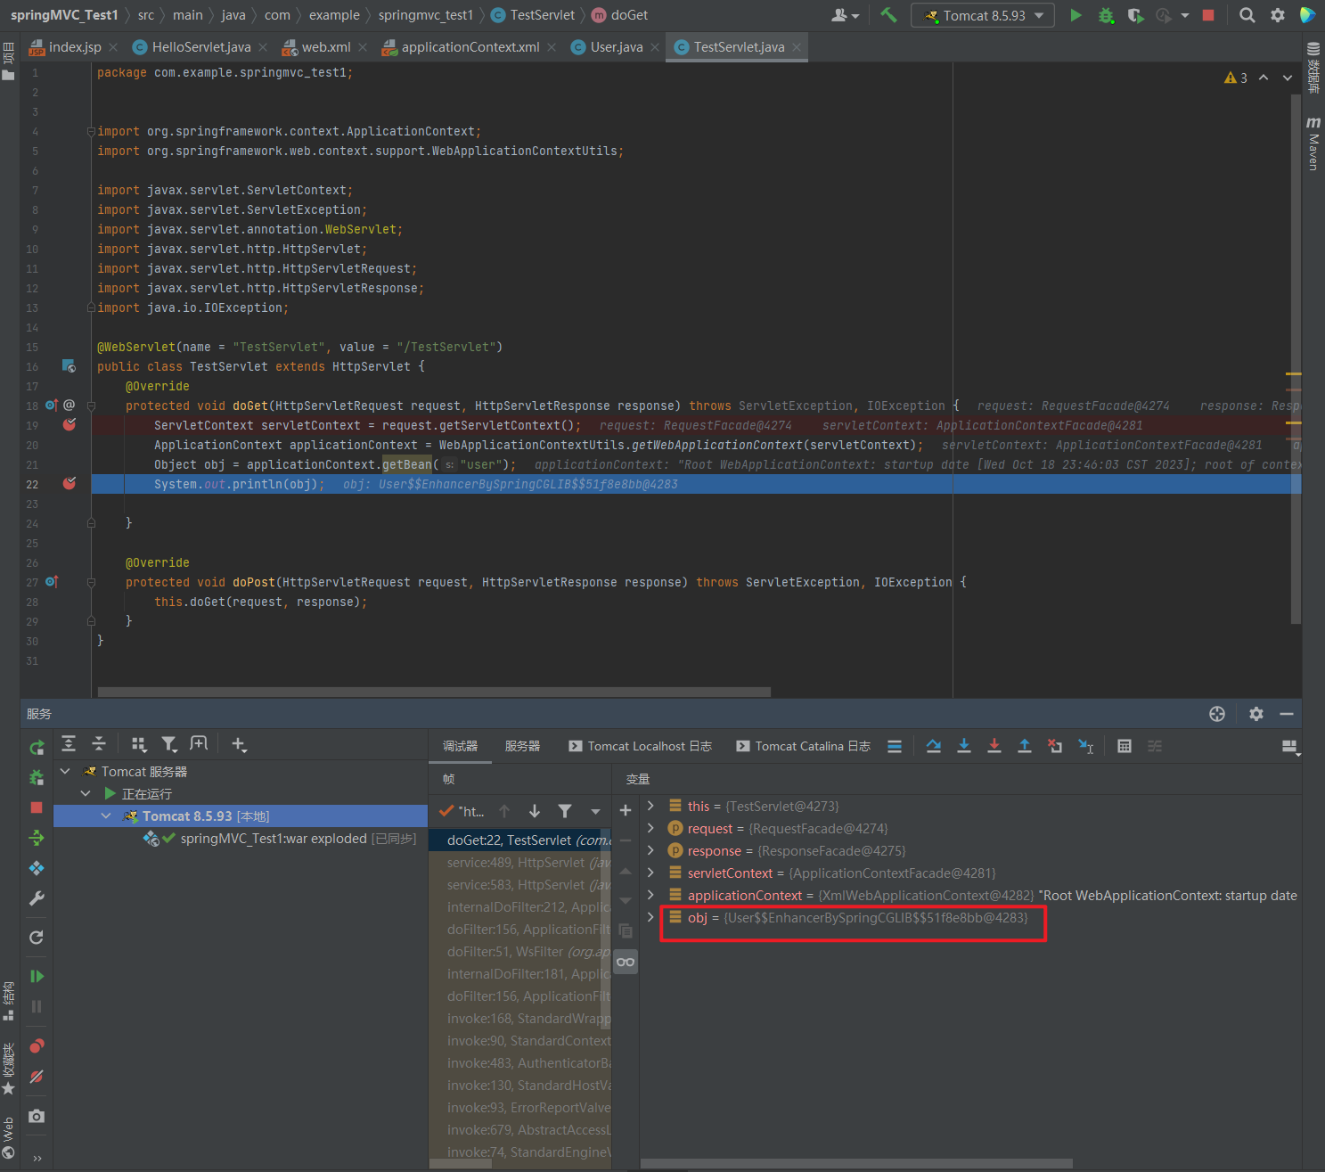
Task: Click the 3 warnings indicator
Action: point(1236,78)
